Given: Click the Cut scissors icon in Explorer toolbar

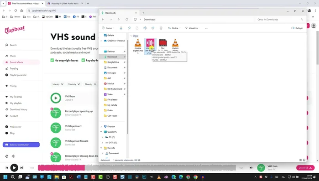Looking at the screenshot, I should (x=121, y=28).
